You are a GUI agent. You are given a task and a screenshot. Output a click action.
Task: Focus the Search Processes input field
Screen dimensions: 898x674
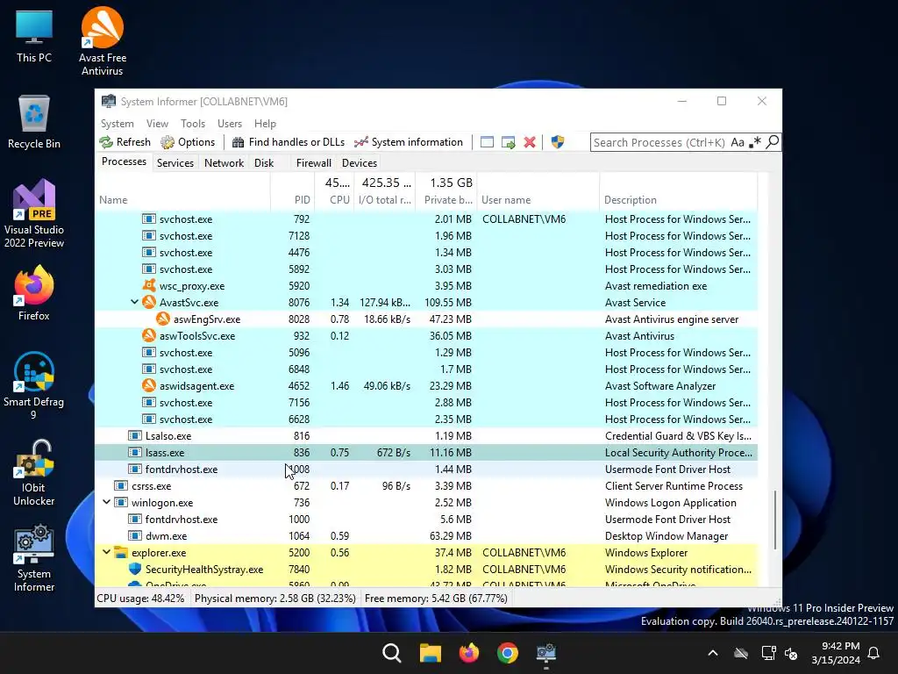tap(659, 142)
